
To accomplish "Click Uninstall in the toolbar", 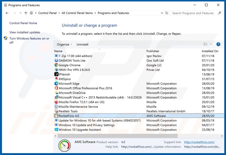I will point(82,45).
